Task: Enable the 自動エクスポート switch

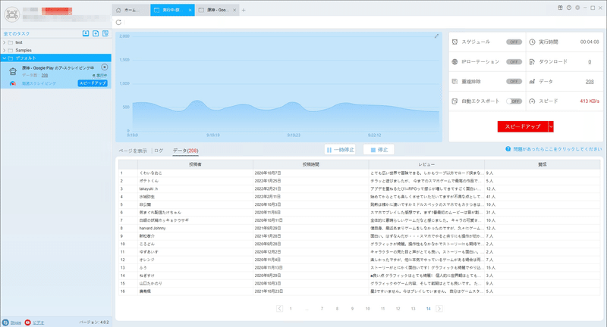Action: [x=514, y=101]
